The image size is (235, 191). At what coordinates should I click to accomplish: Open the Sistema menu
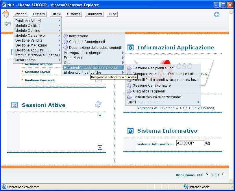[74, 14]
